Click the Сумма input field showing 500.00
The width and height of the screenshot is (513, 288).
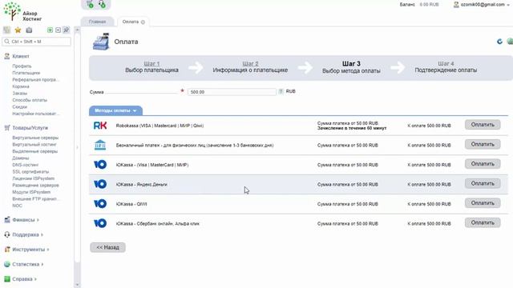232,92
